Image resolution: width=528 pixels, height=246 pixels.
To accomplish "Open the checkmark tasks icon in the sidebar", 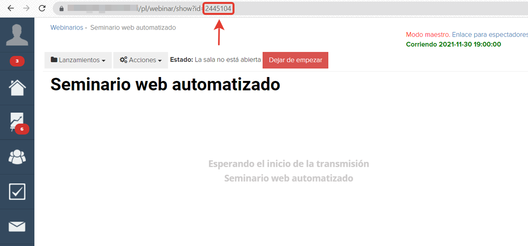I will 17,191.
